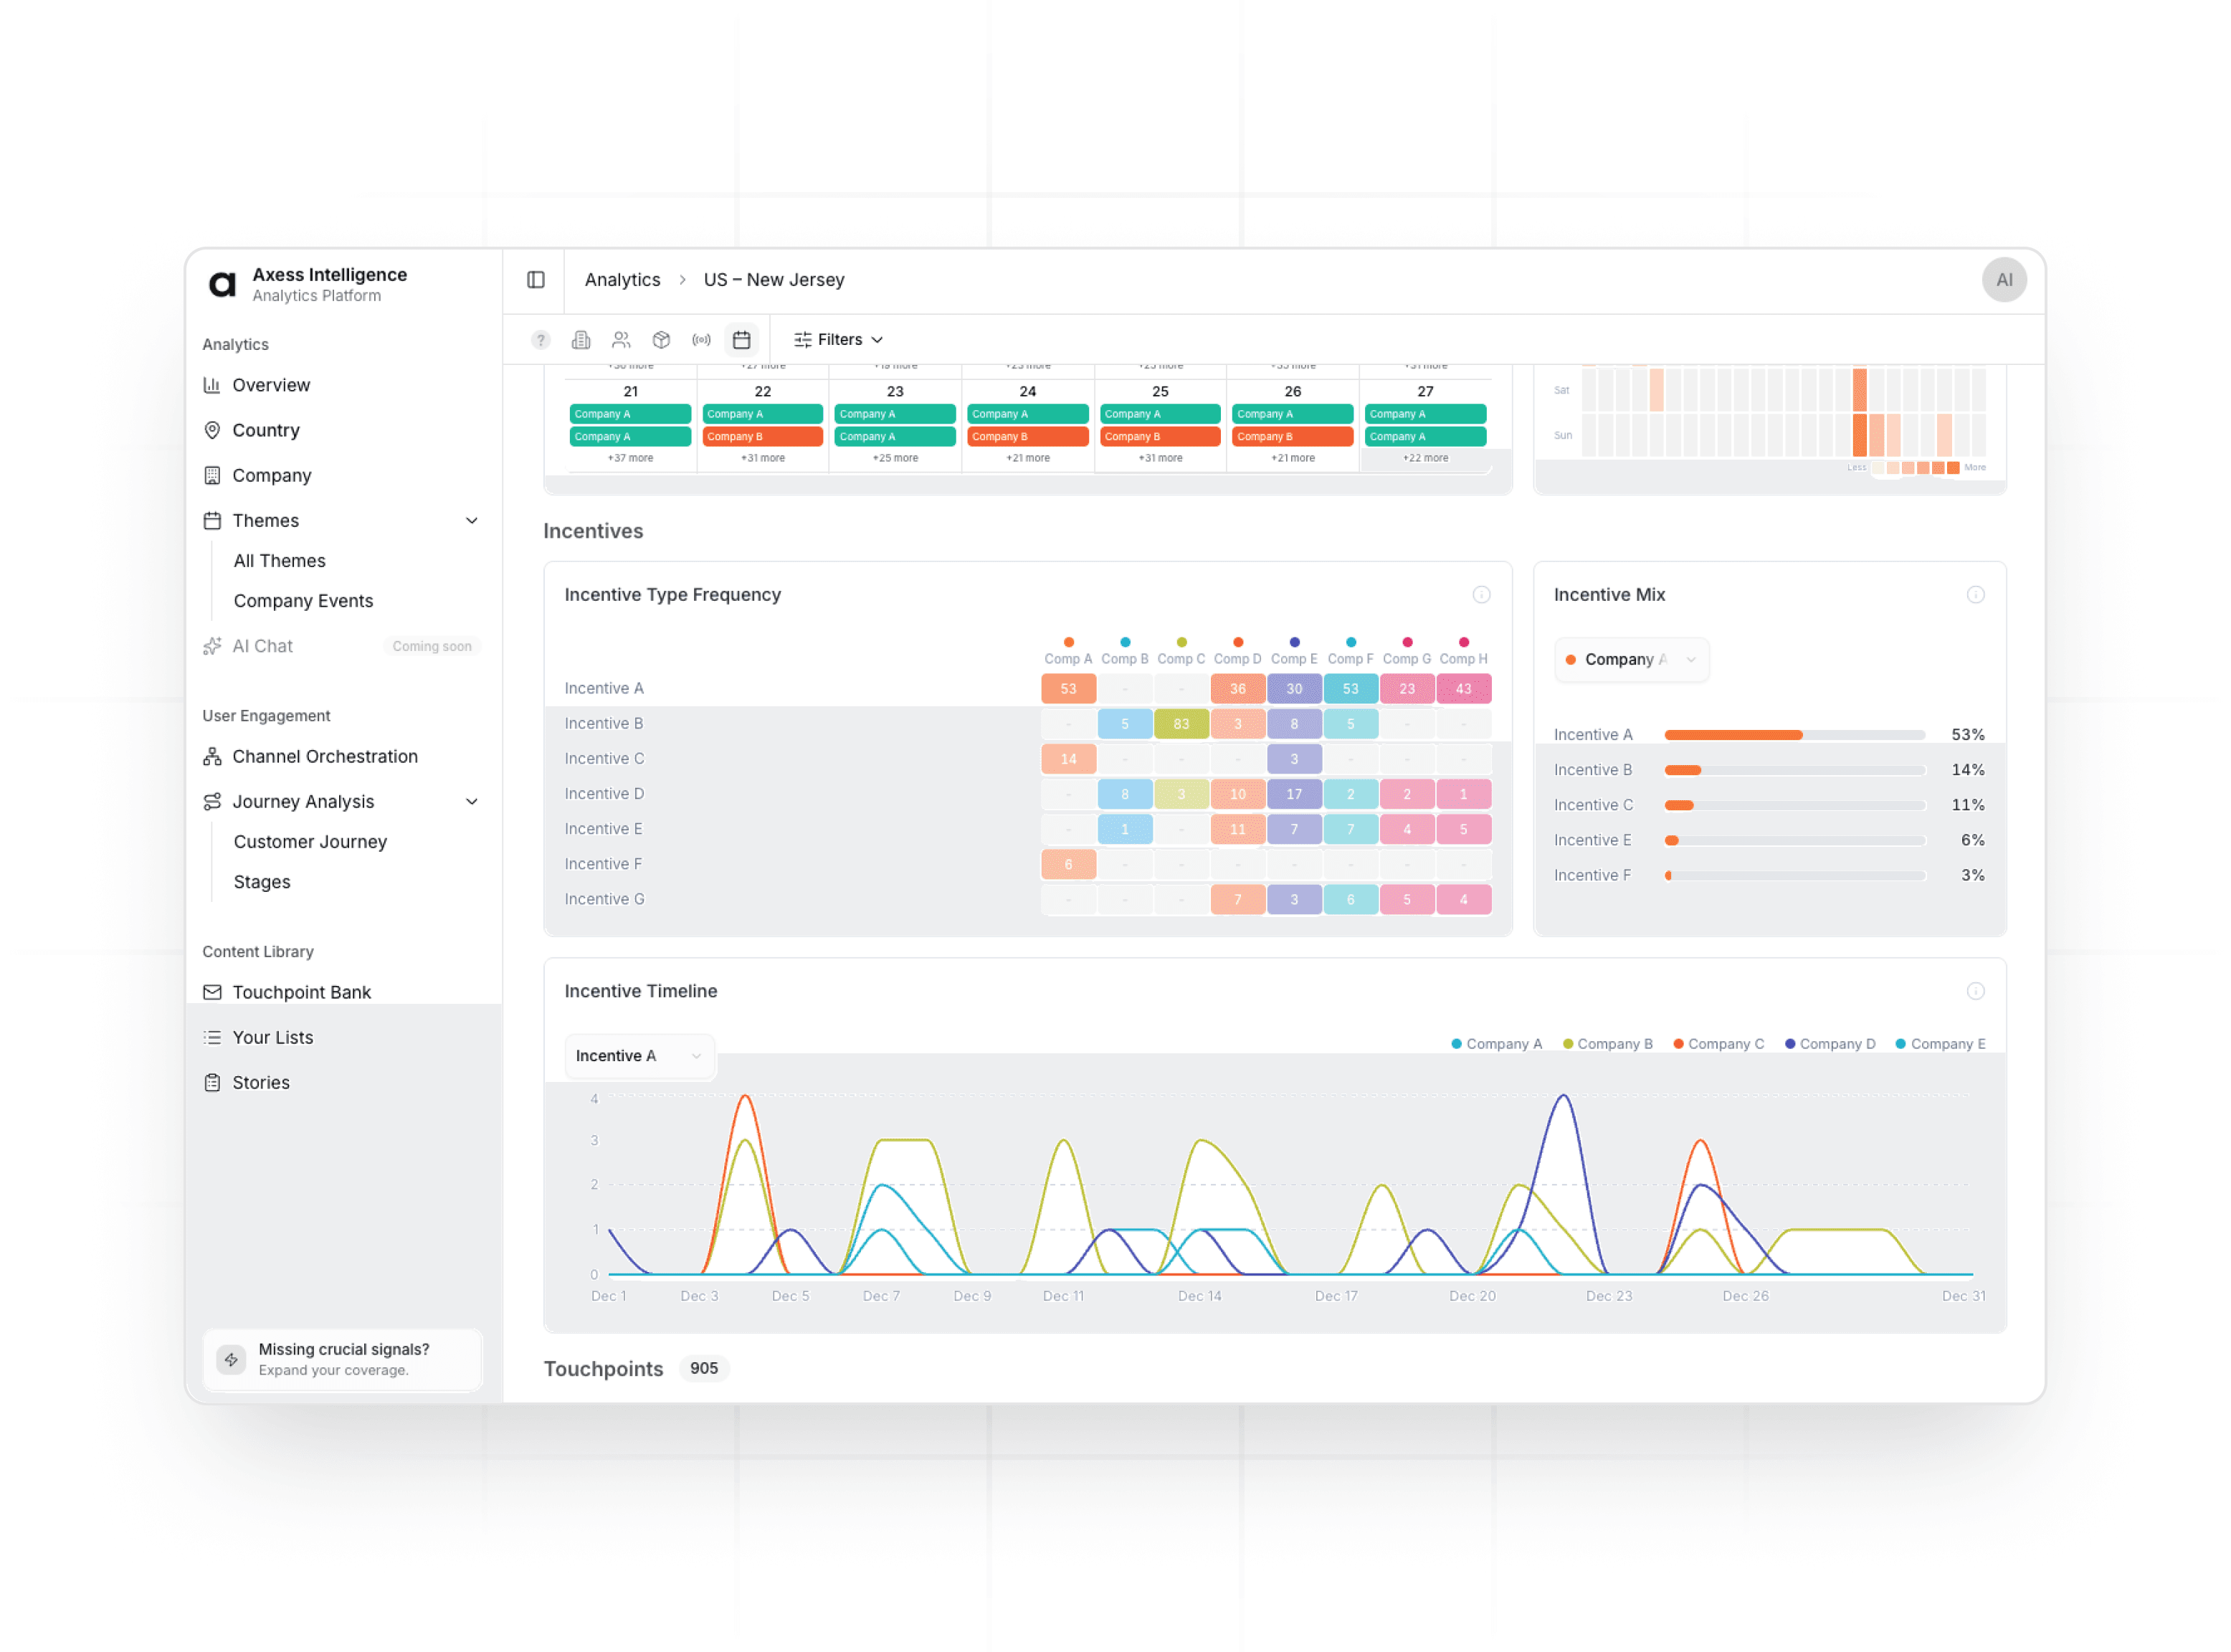Collapse the Themes sidebar section

click(472, 521)
